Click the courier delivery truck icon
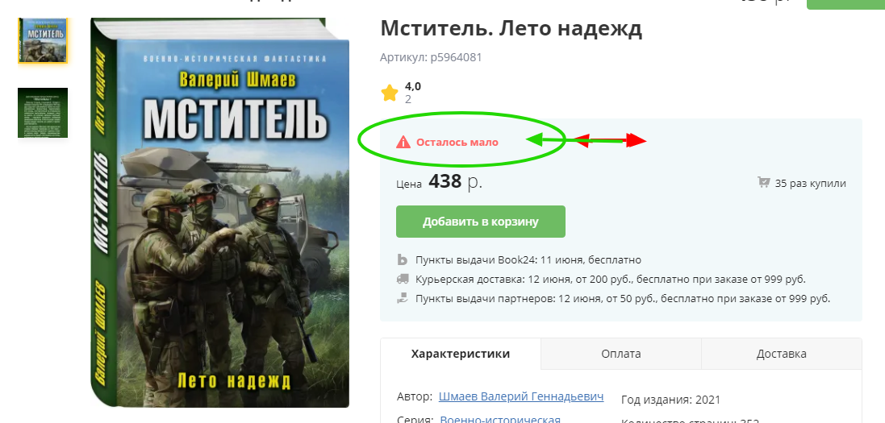The width and height of the screenshot is (885, 423). (403, 279)
